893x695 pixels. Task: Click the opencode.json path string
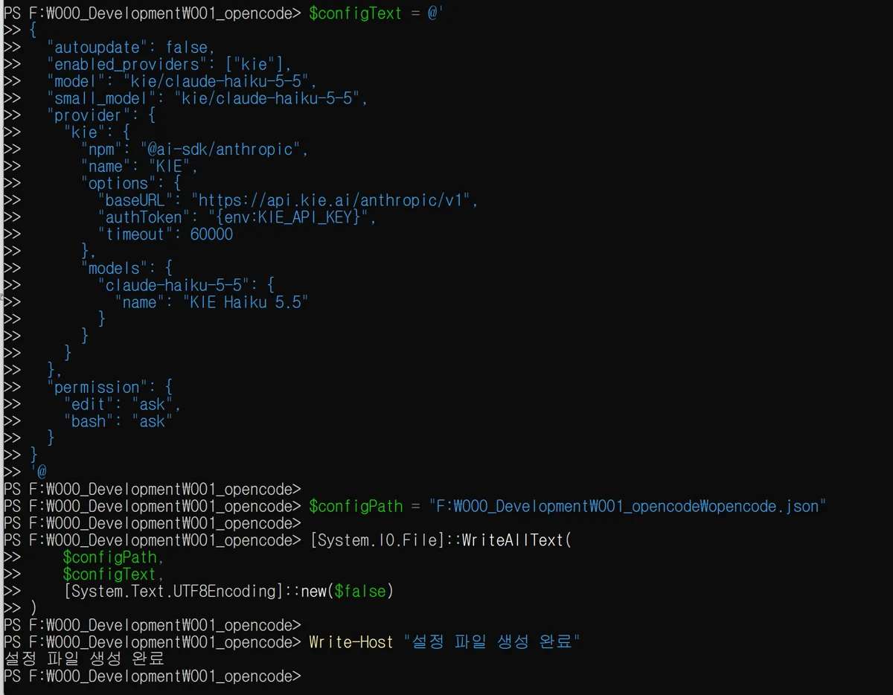tap(628, 506)
